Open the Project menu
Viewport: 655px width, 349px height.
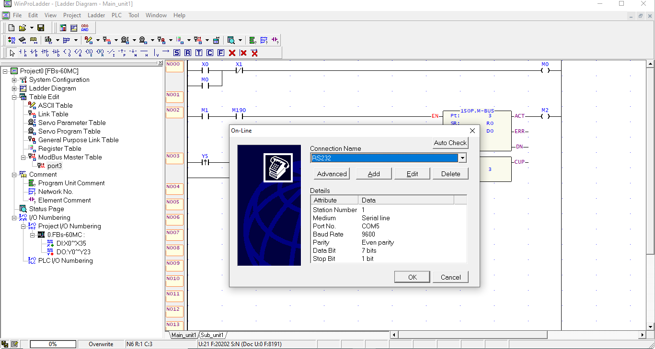72,15
